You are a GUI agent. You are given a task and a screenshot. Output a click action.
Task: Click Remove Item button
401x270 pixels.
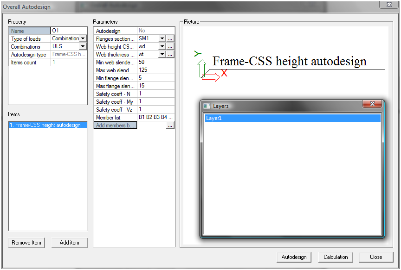pos(26,242)
